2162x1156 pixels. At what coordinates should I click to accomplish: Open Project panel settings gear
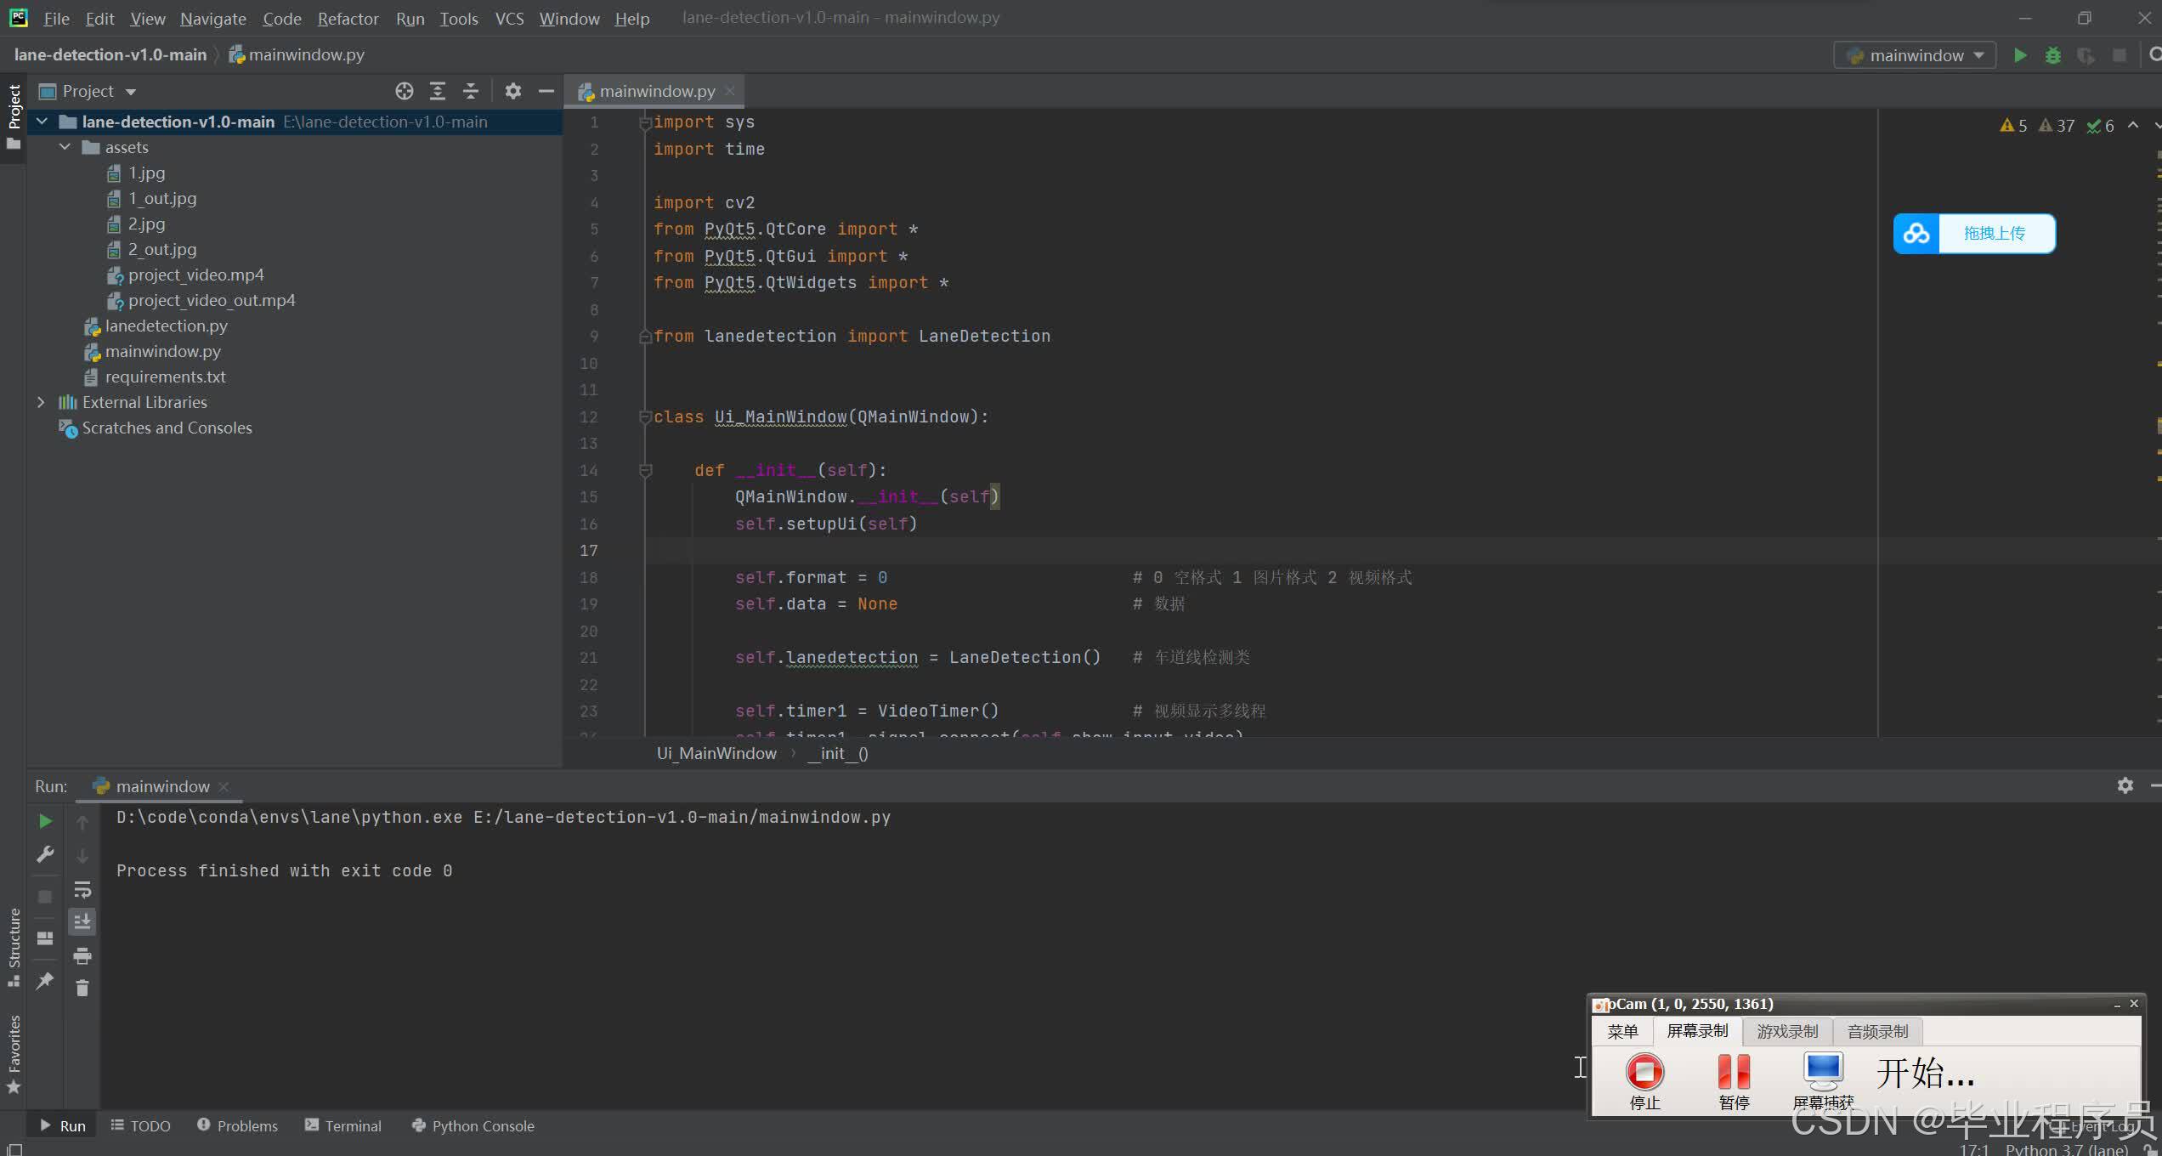[512, 91]
